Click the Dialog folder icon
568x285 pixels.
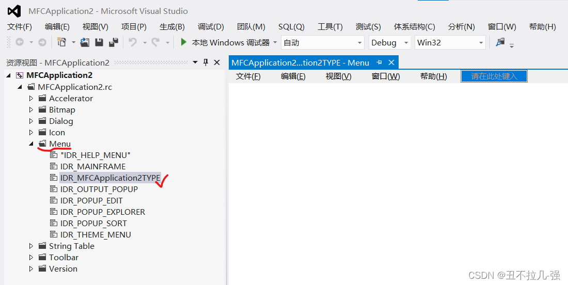point(43,121)
